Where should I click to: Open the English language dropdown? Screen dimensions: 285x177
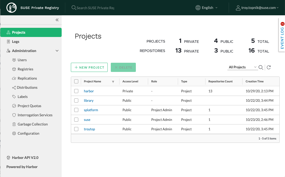[x=207, y=8]
